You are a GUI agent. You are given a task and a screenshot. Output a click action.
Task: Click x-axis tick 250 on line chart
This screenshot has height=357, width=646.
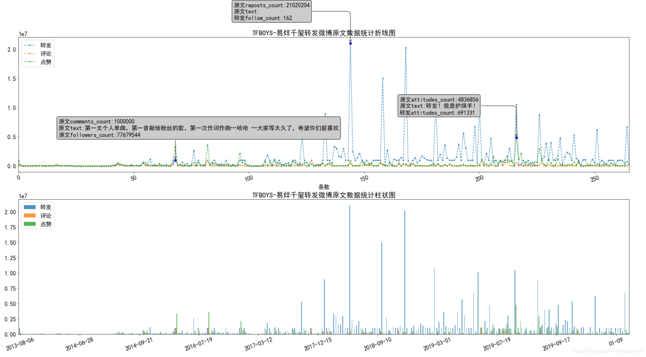[x=595, y=178]
